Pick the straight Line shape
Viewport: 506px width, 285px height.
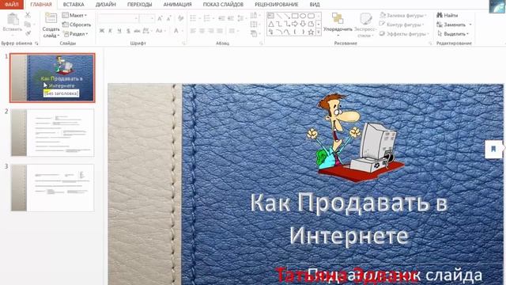click(279, 16)
